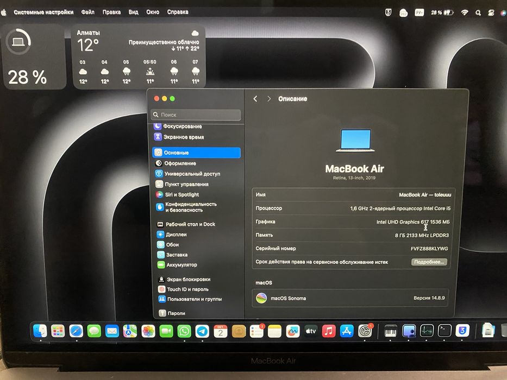The image size is (507, 380).
Task: Click the macOS Sonoma version row
Action: click(350, 298)
